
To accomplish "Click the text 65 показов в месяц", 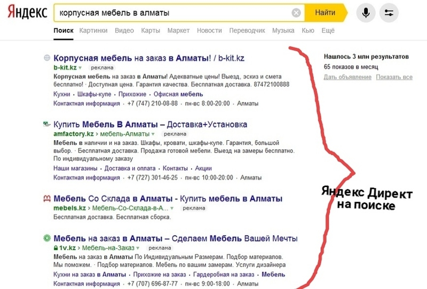I will [x=351, y=67].
